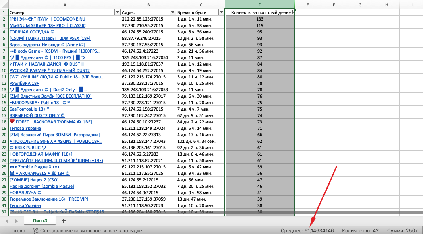The width and height of the screenshot is (423, 234).
Task: Select the connects value 39
Action: (260, 199)
